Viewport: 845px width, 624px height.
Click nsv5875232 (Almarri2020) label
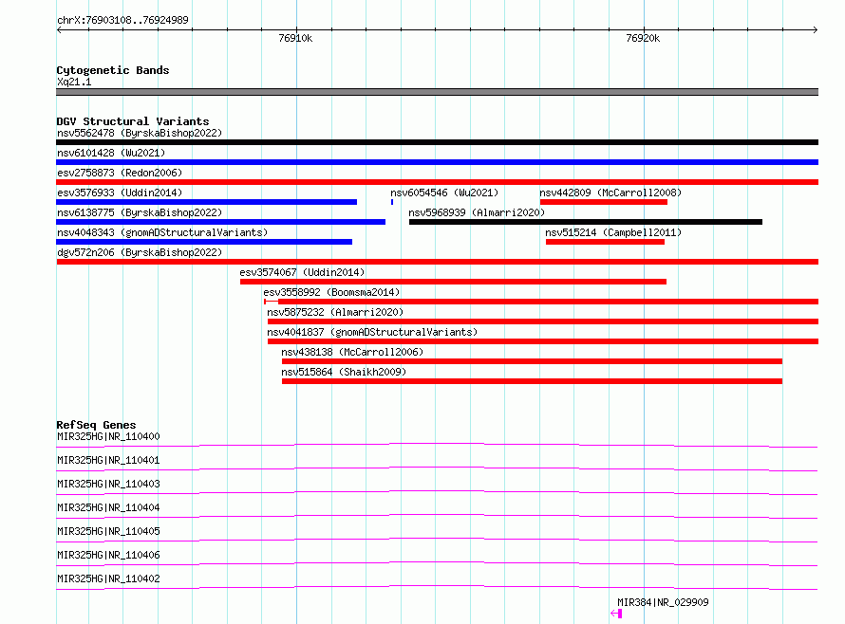pos(335,312)
